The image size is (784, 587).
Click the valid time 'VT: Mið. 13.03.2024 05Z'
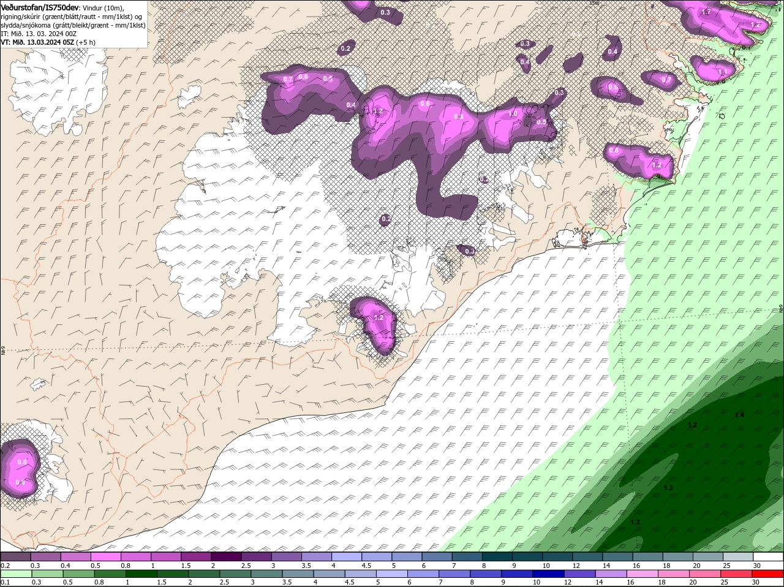37,42
